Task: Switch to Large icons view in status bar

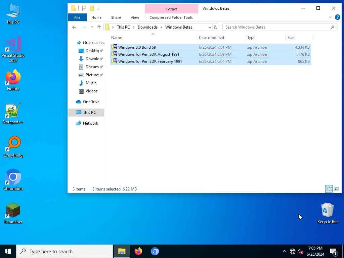Action: pos(336,189)
